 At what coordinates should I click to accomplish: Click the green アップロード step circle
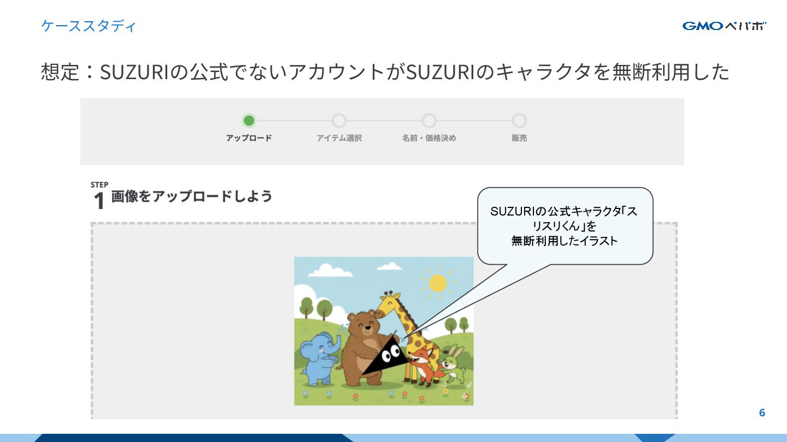pyautogui.click(x=249, y=121)
